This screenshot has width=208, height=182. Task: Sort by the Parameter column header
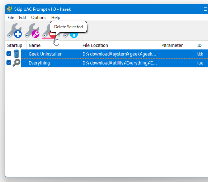tap(177, 45)
